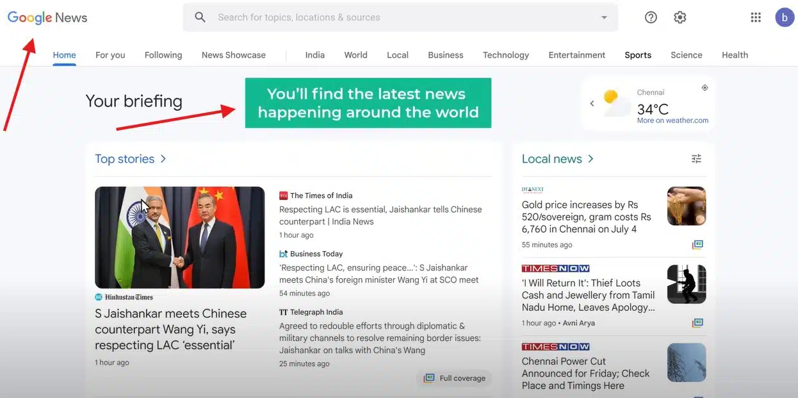This screenshot has height=398, width=798.
Task: Open Local news customization tune icon
Action: pos(696,158)
